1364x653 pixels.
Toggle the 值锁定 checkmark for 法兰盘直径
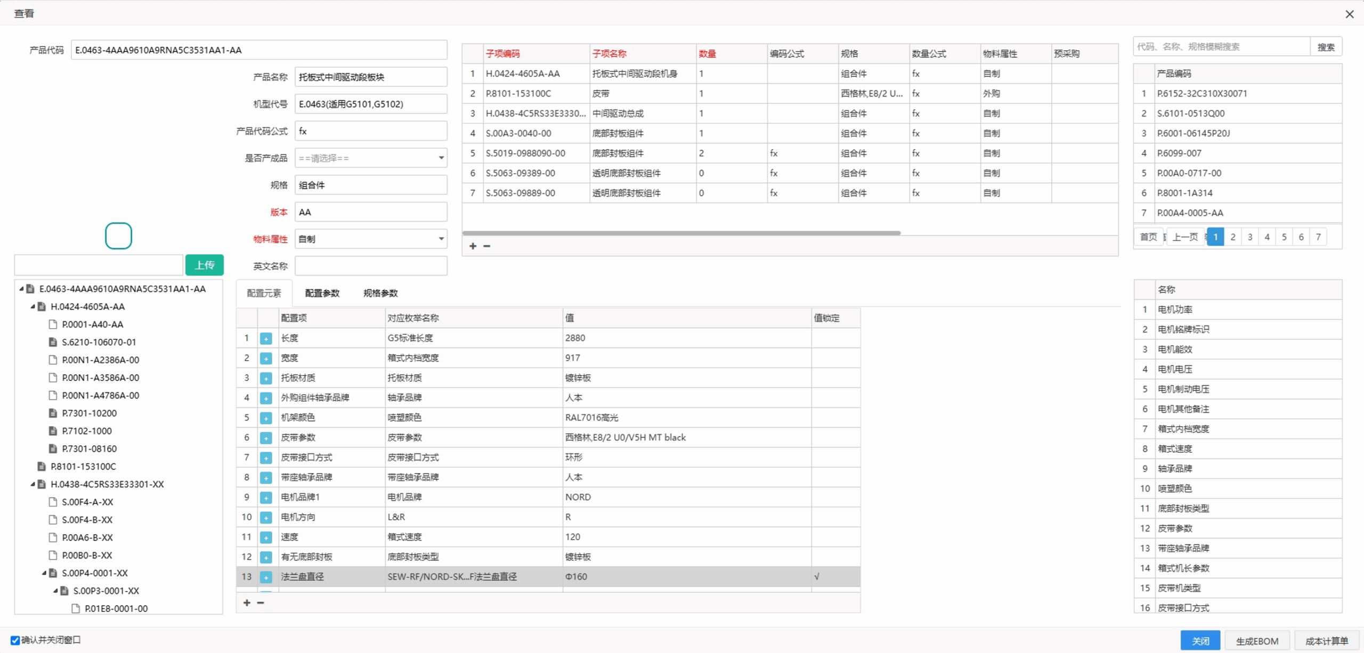(817, 577)
